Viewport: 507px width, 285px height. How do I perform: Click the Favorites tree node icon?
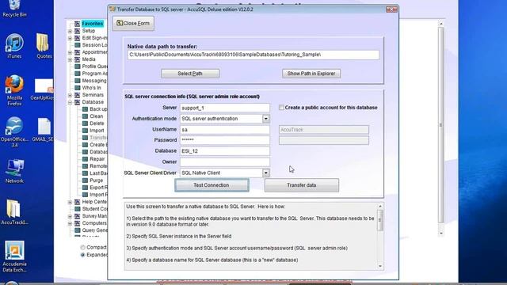click(78, 24)
